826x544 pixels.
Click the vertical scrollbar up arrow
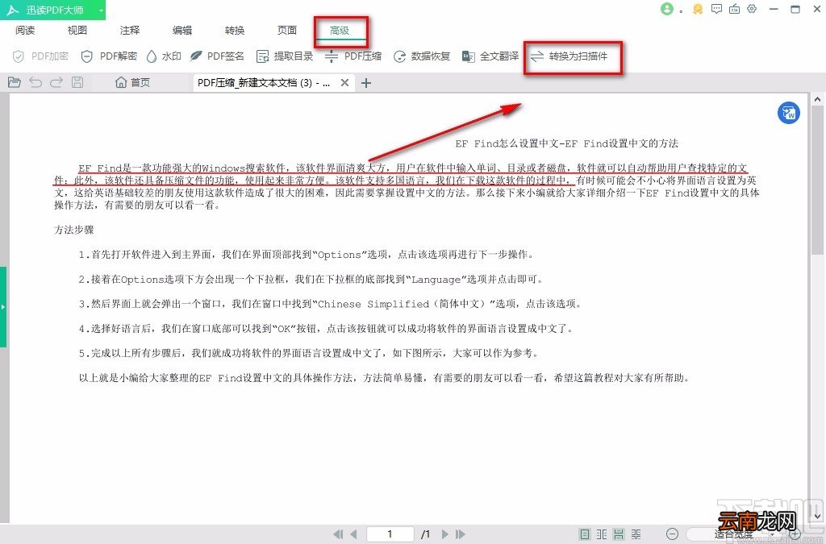click(x=818, y=99)
